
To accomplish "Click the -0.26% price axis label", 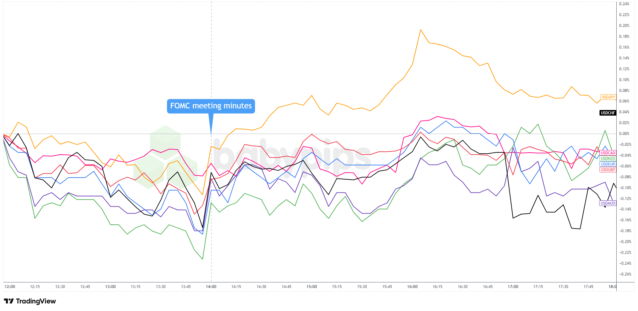I will (x=625, y=274).
